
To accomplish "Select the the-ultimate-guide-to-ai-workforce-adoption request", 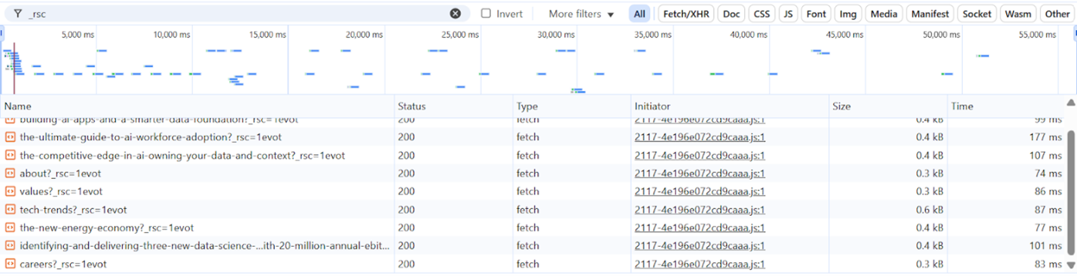I will coord(532,137).
